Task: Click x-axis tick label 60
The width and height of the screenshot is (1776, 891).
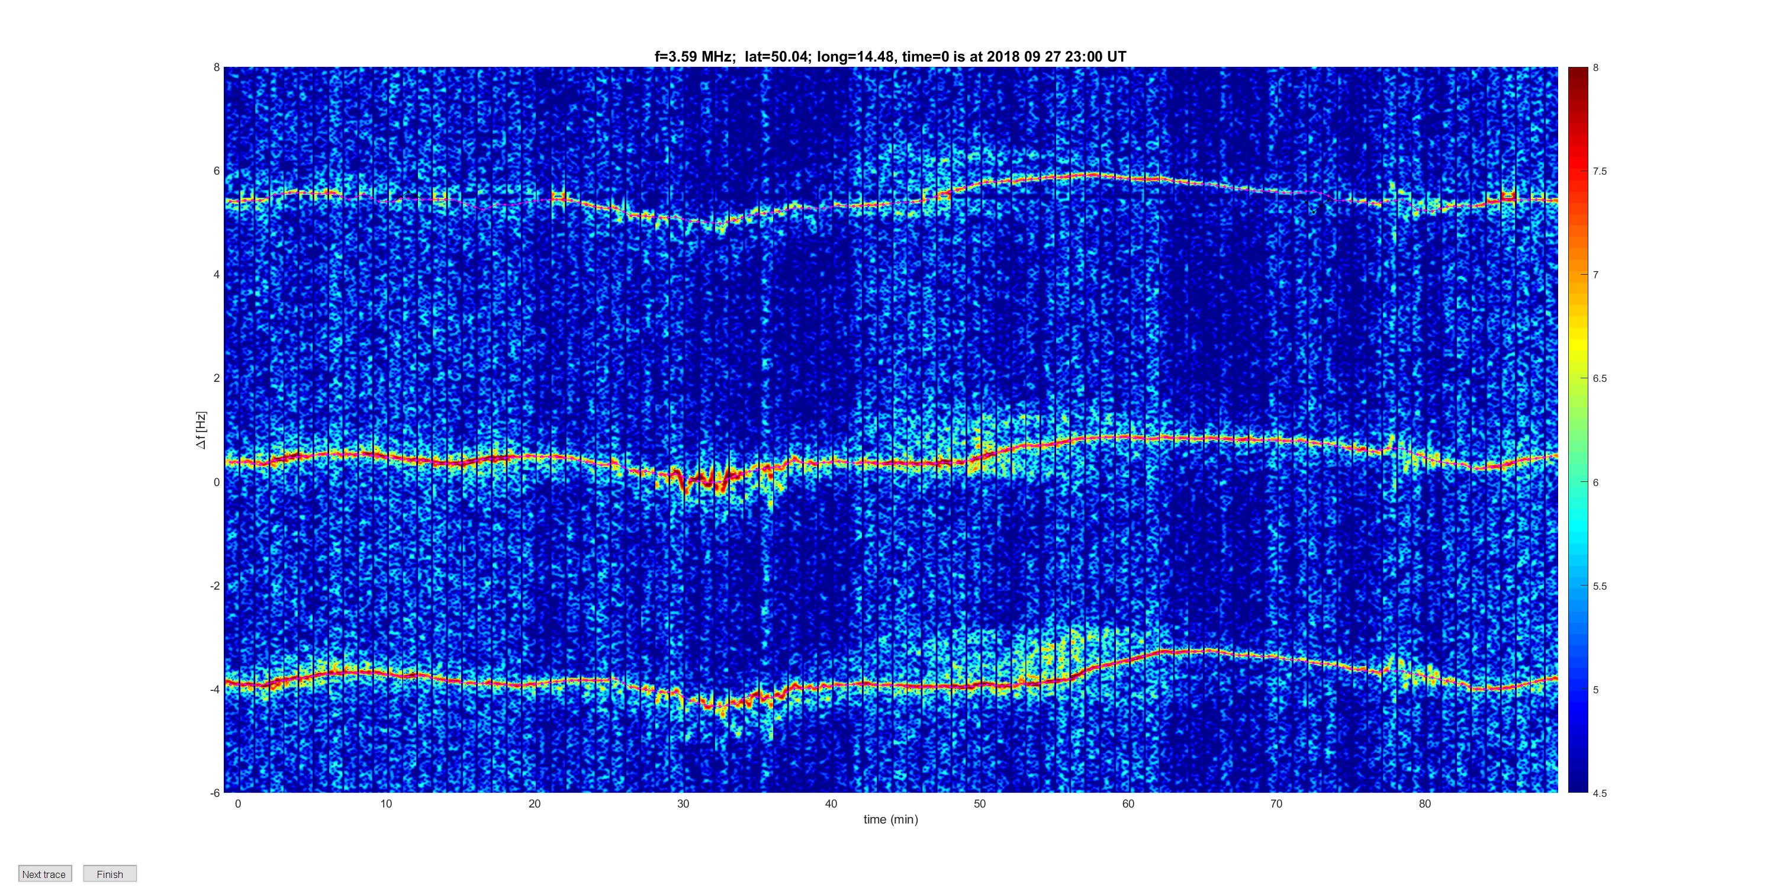Action: point(1128,803)
